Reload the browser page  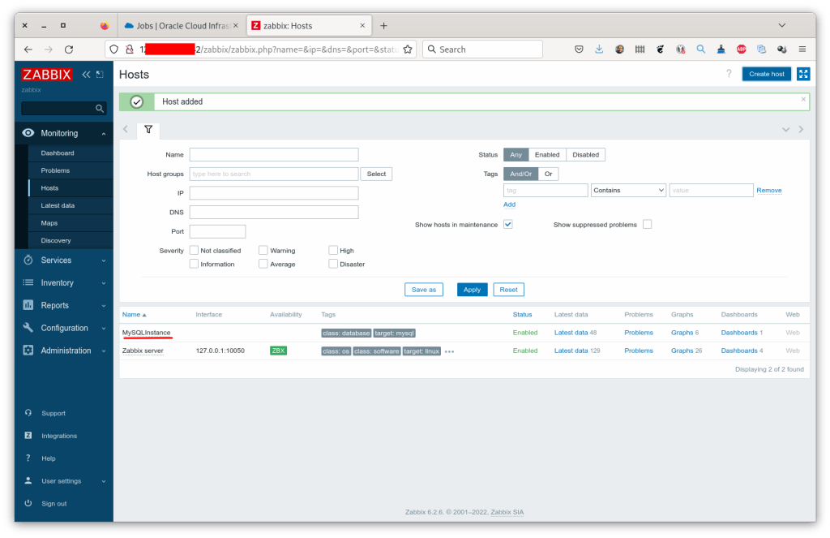click(x=69, y=49)
